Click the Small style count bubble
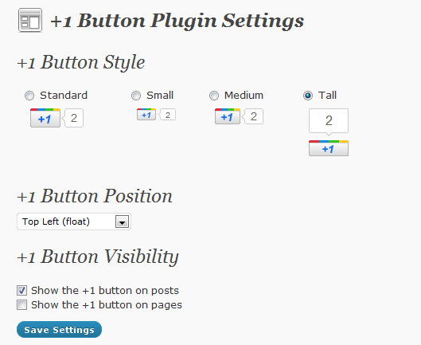This screenshot has height=345, width=421. [x=167, y=115]
